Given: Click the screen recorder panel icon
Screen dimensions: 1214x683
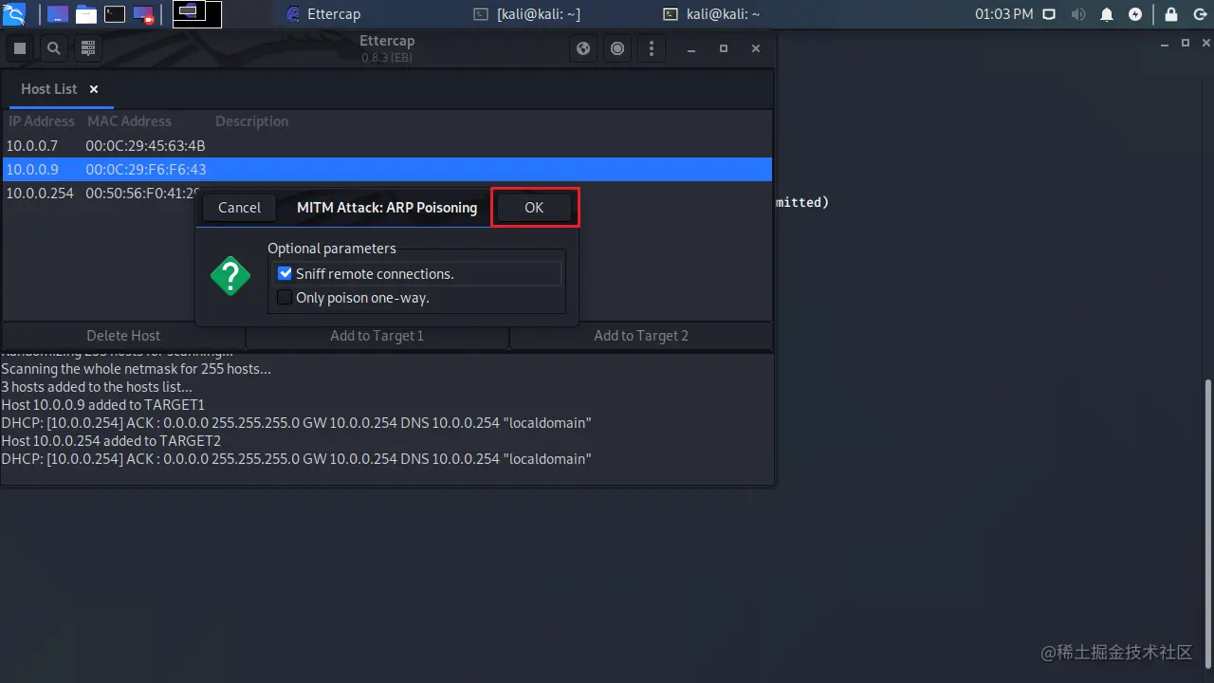Looking at the screenshot, I should point(143,14).
